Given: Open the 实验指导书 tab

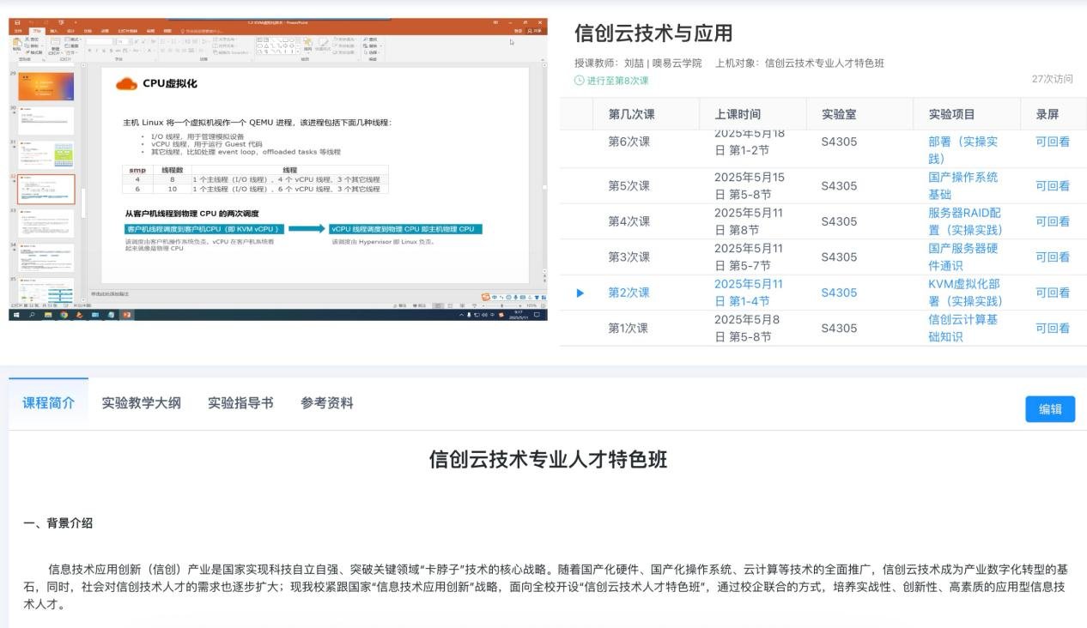Looking at the screenshot, I should (x=240, y=403).
